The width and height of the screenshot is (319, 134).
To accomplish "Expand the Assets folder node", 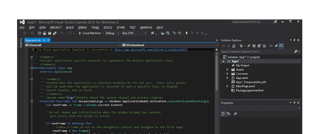I will click(x=228, y=70).
